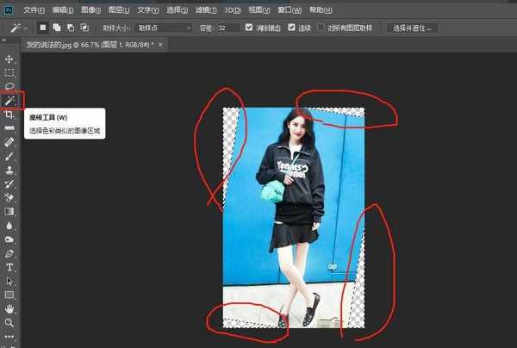The image size is (517, 348).
Task: Select the Horizontal Type tool
Action: coord(10,267)
